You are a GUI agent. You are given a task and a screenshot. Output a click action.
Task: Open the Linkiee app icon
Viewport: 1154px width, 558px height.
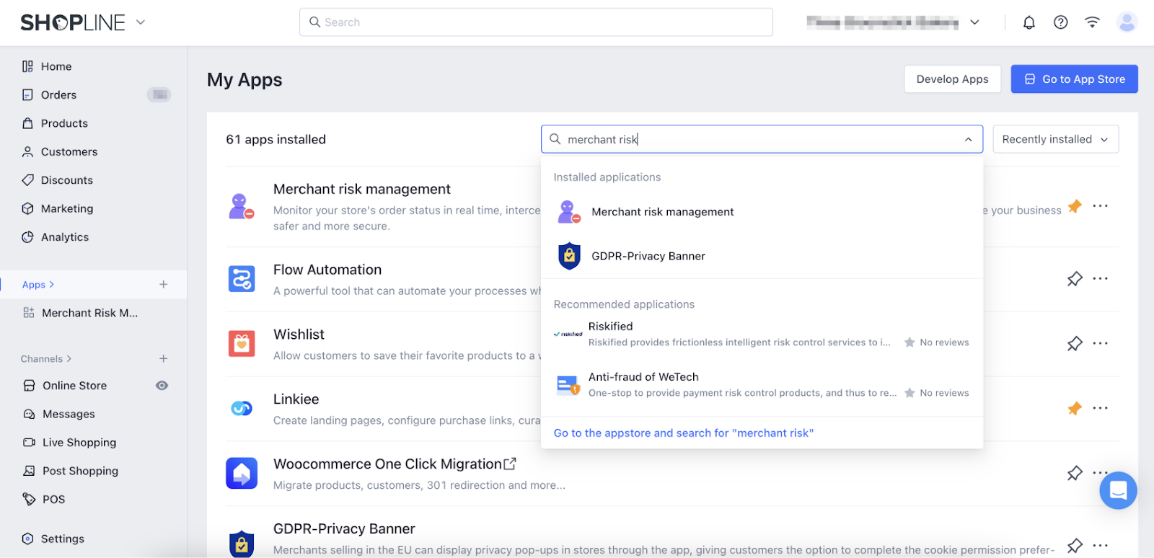242,409
